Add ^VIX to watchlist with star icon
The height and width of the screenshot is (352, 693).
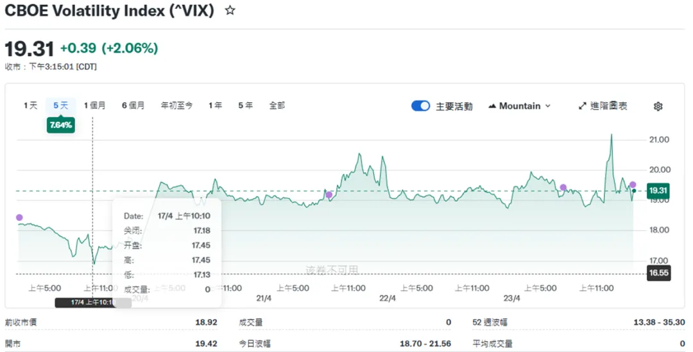(230, 10)
